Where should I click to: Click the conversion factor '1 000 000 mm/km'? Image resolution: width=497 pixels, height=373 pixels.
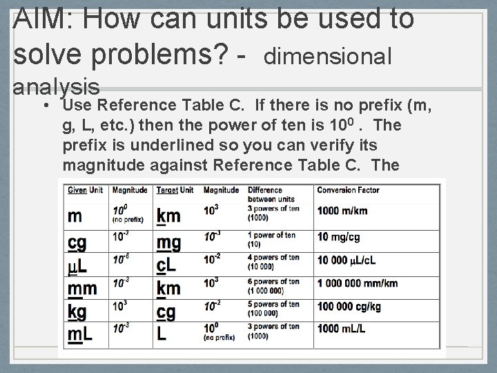(358, 283)
